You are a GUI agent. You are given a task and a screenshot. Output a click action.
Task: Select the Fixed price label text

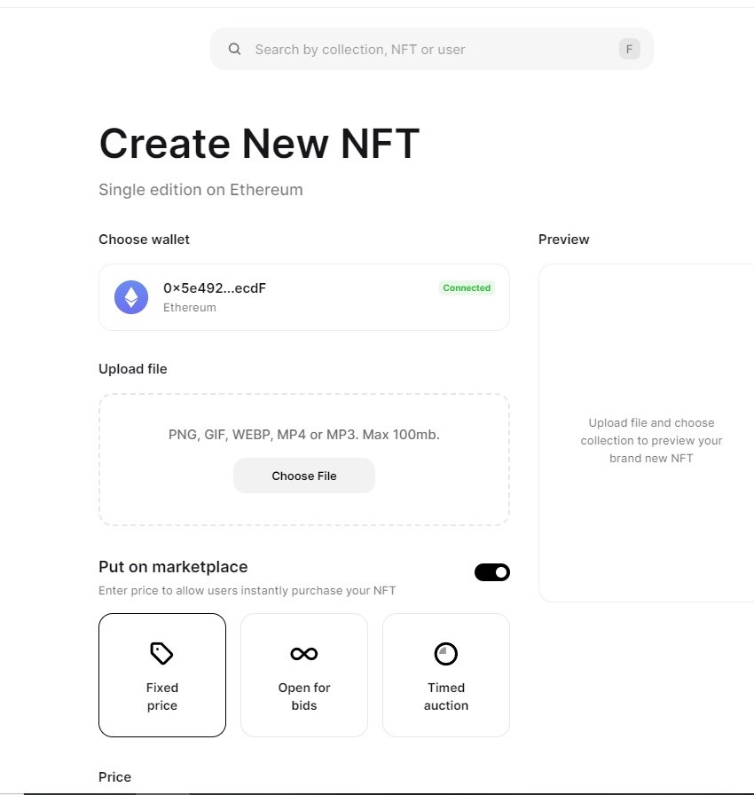click(x=162, y=697)
